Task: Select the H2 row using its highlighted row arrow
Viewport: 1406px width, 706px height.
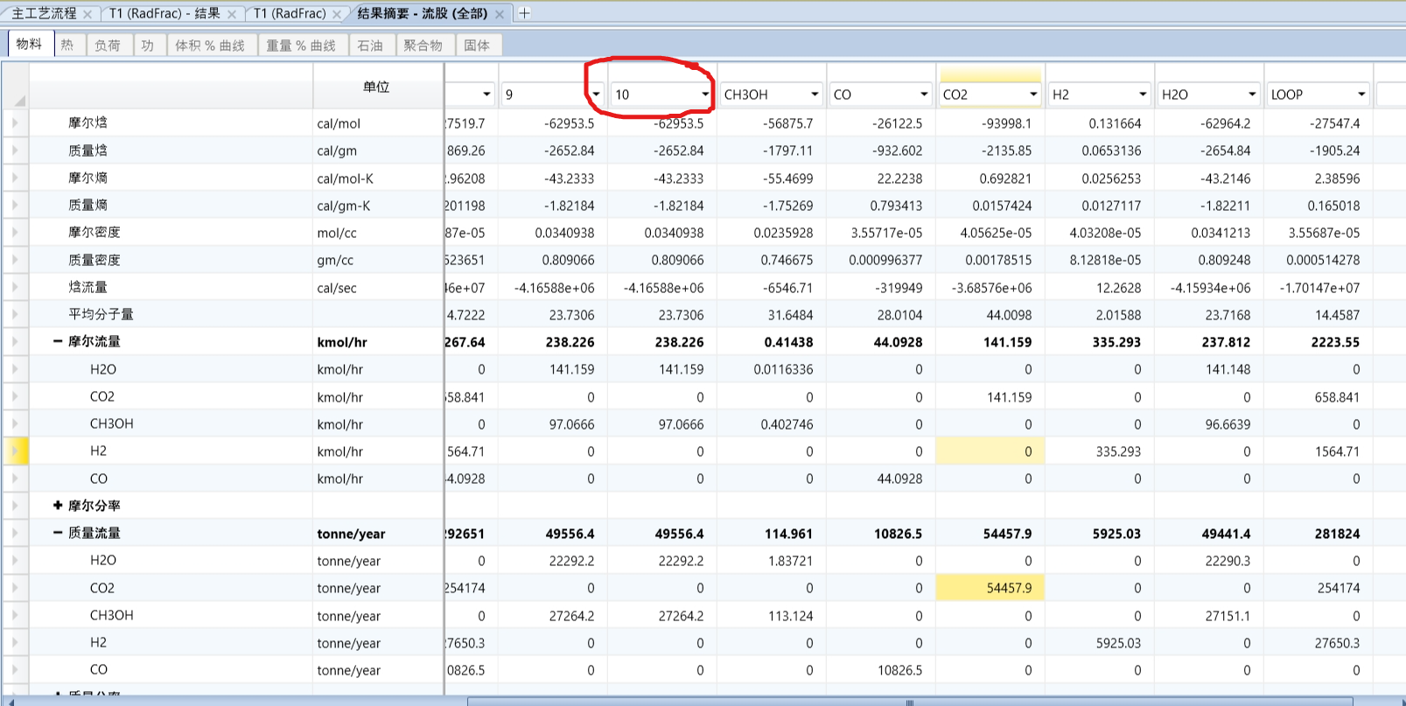Action: point(15,451)
